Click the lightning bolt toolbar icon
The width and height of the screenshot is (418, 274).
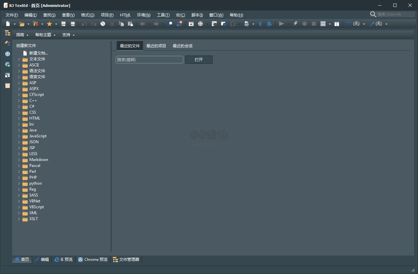pyautogui.click(x=295, y=24)
